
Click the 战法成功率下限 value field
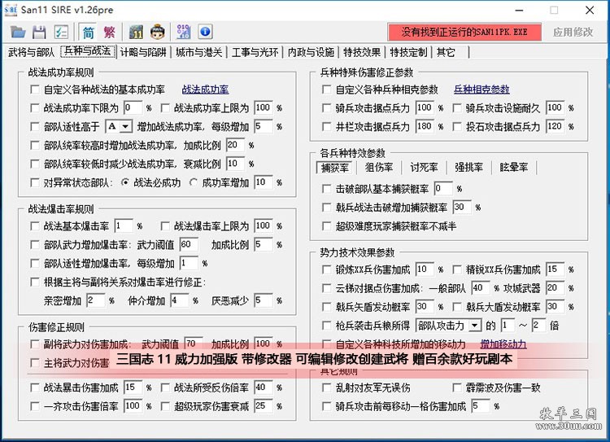[x=133, y=108]
